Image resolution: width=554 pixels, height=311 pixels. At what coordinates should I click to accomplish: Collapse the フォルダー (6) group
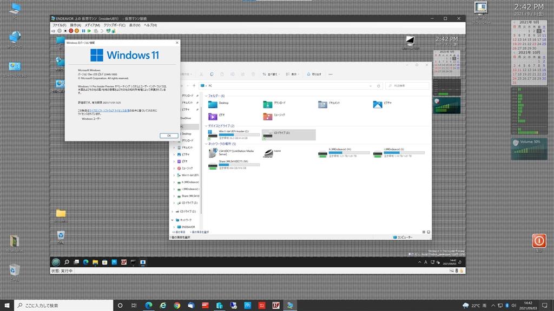(x=206, y=96)
